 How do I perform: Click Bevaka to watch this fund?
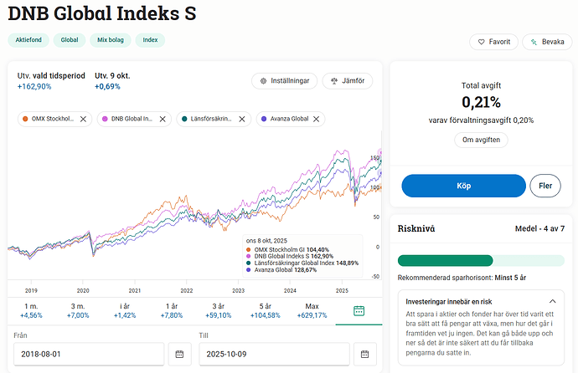pyautogui.click(x=547, y=41)
